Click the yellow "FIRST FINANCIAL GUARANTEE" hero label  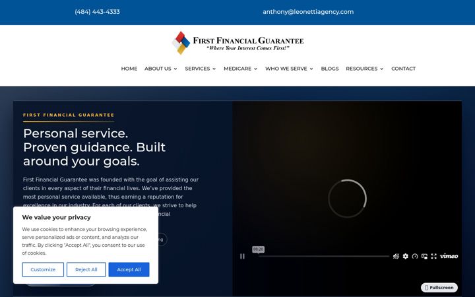click(x=69, y=115)
